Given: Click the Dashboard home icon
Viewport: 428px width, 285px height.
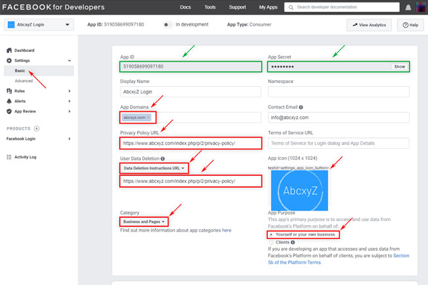Looking at the screenshot, I should tap(9, 50).
